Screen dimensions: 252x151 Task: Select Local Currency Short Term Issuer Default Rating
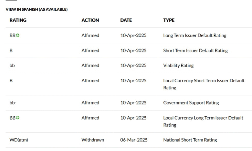click(204, 84)
